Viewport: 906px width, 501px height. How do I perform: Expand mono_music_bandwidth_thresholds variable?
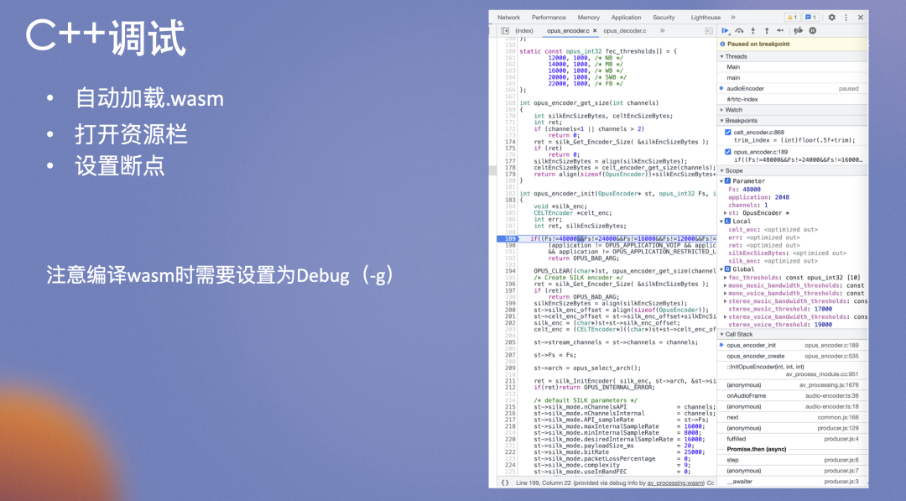click(726, 285)
